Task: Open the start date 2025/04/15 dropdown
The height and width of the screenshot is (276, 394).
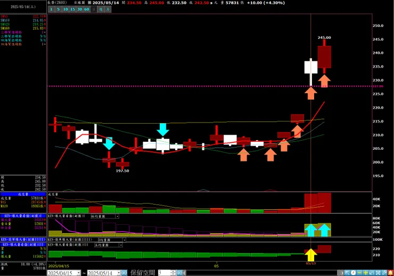Action: pyautogui.click(x=79, y=273)
